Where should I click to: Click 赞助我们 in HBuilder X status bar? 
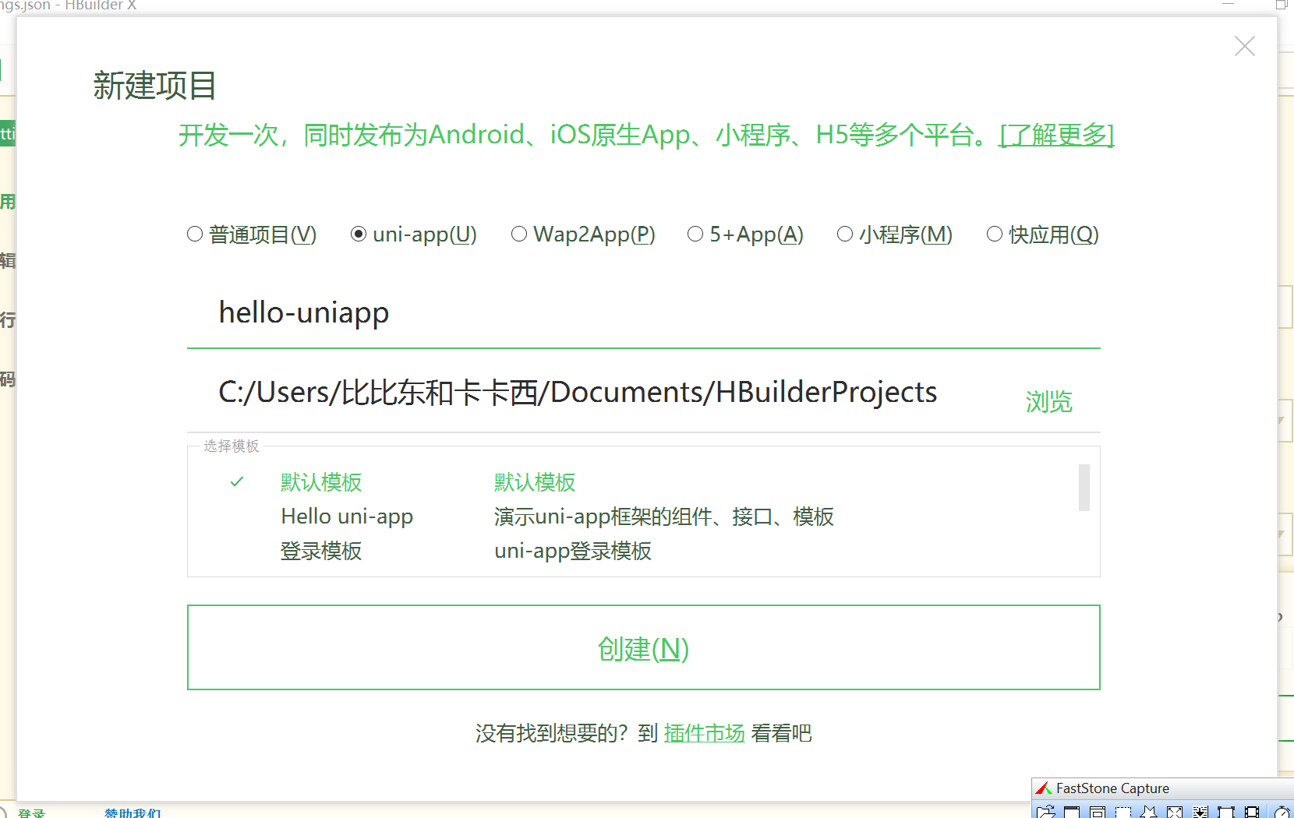(x=133, y=813)
